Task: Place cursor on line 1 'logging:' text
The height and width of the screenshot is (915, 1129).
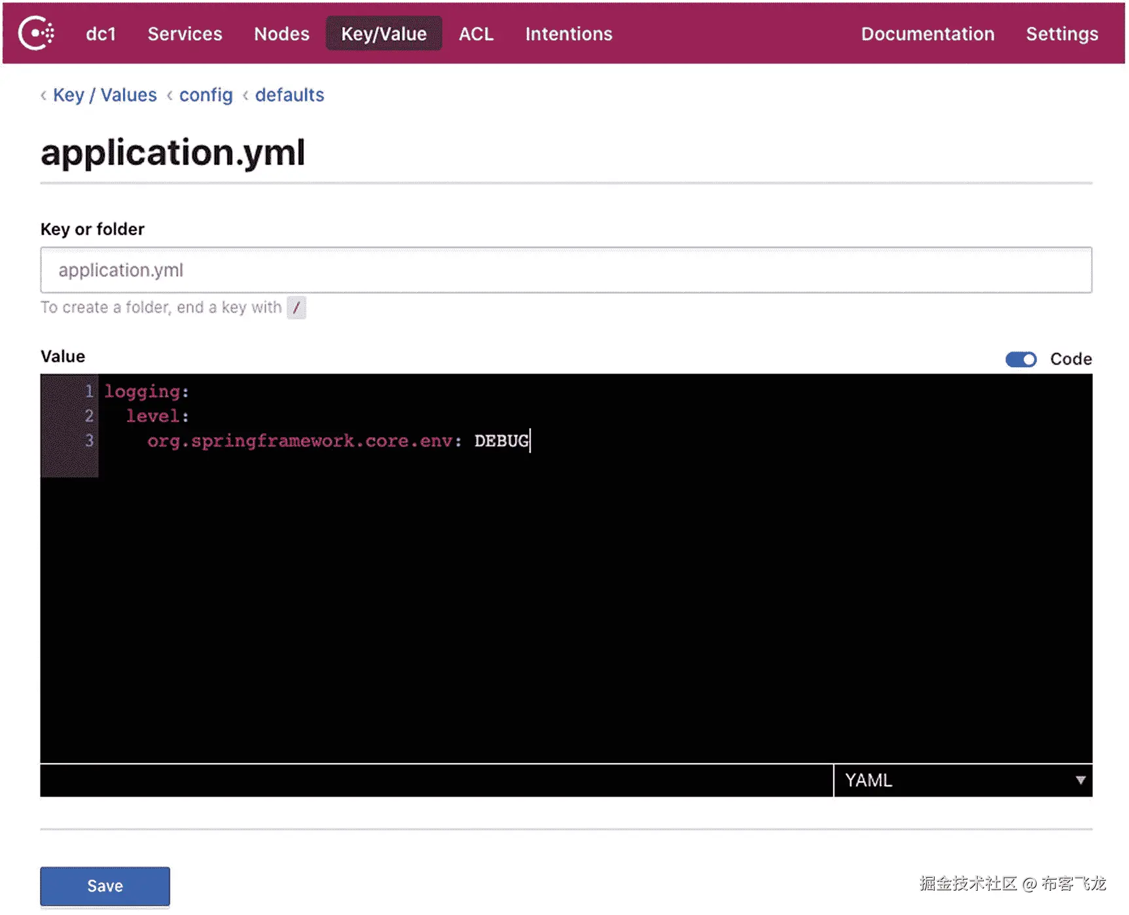Action: 147,391
